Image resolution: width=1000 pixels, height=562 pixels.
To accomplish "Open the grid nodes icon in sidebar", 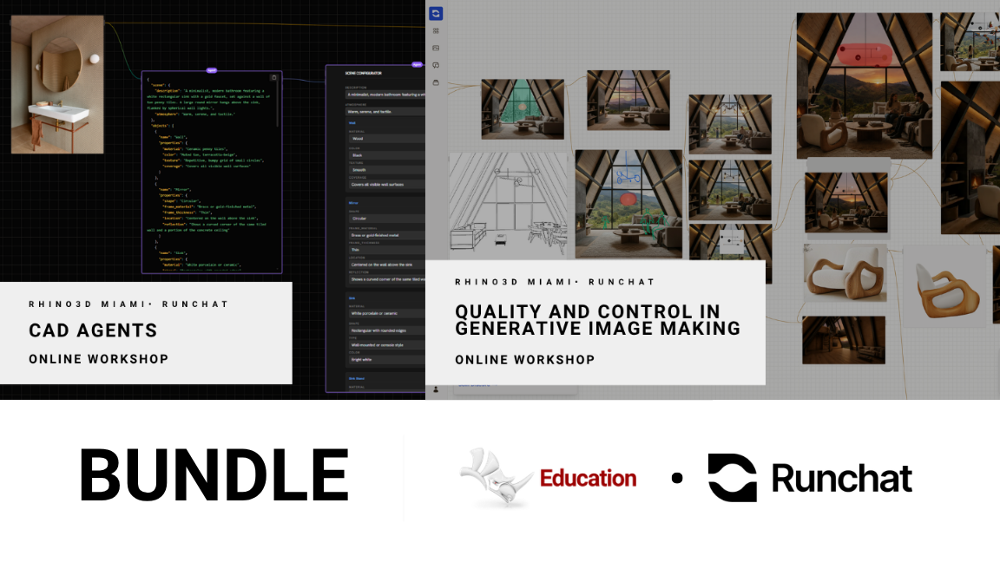I will click(x=436, y=30).
